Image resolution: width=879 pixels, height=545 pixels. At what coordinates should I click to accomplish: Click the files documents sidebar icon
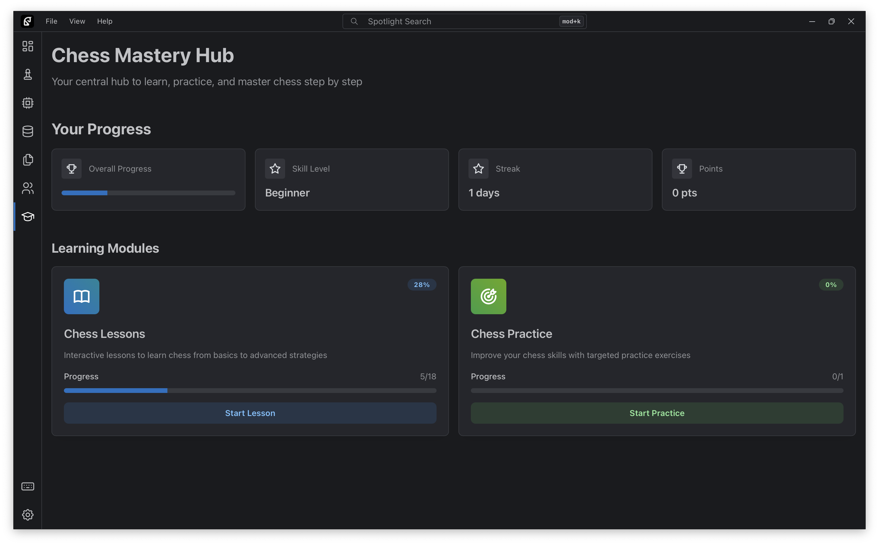click(x=28, y=160)
